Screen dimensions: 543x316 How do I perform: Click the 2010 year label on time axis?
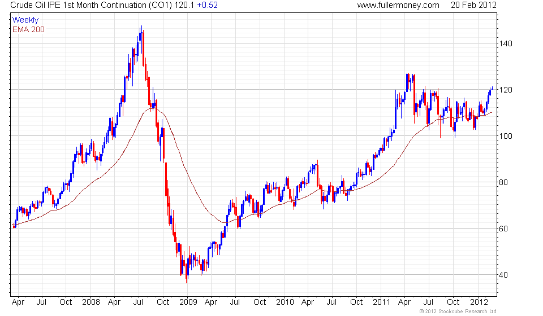coord(285,302)
